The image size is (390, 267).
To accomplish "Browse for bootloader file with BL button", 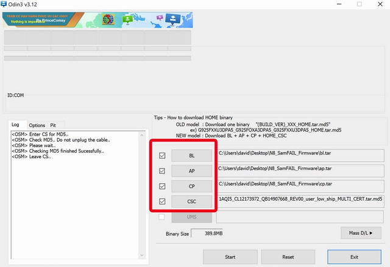I will 192,156.
